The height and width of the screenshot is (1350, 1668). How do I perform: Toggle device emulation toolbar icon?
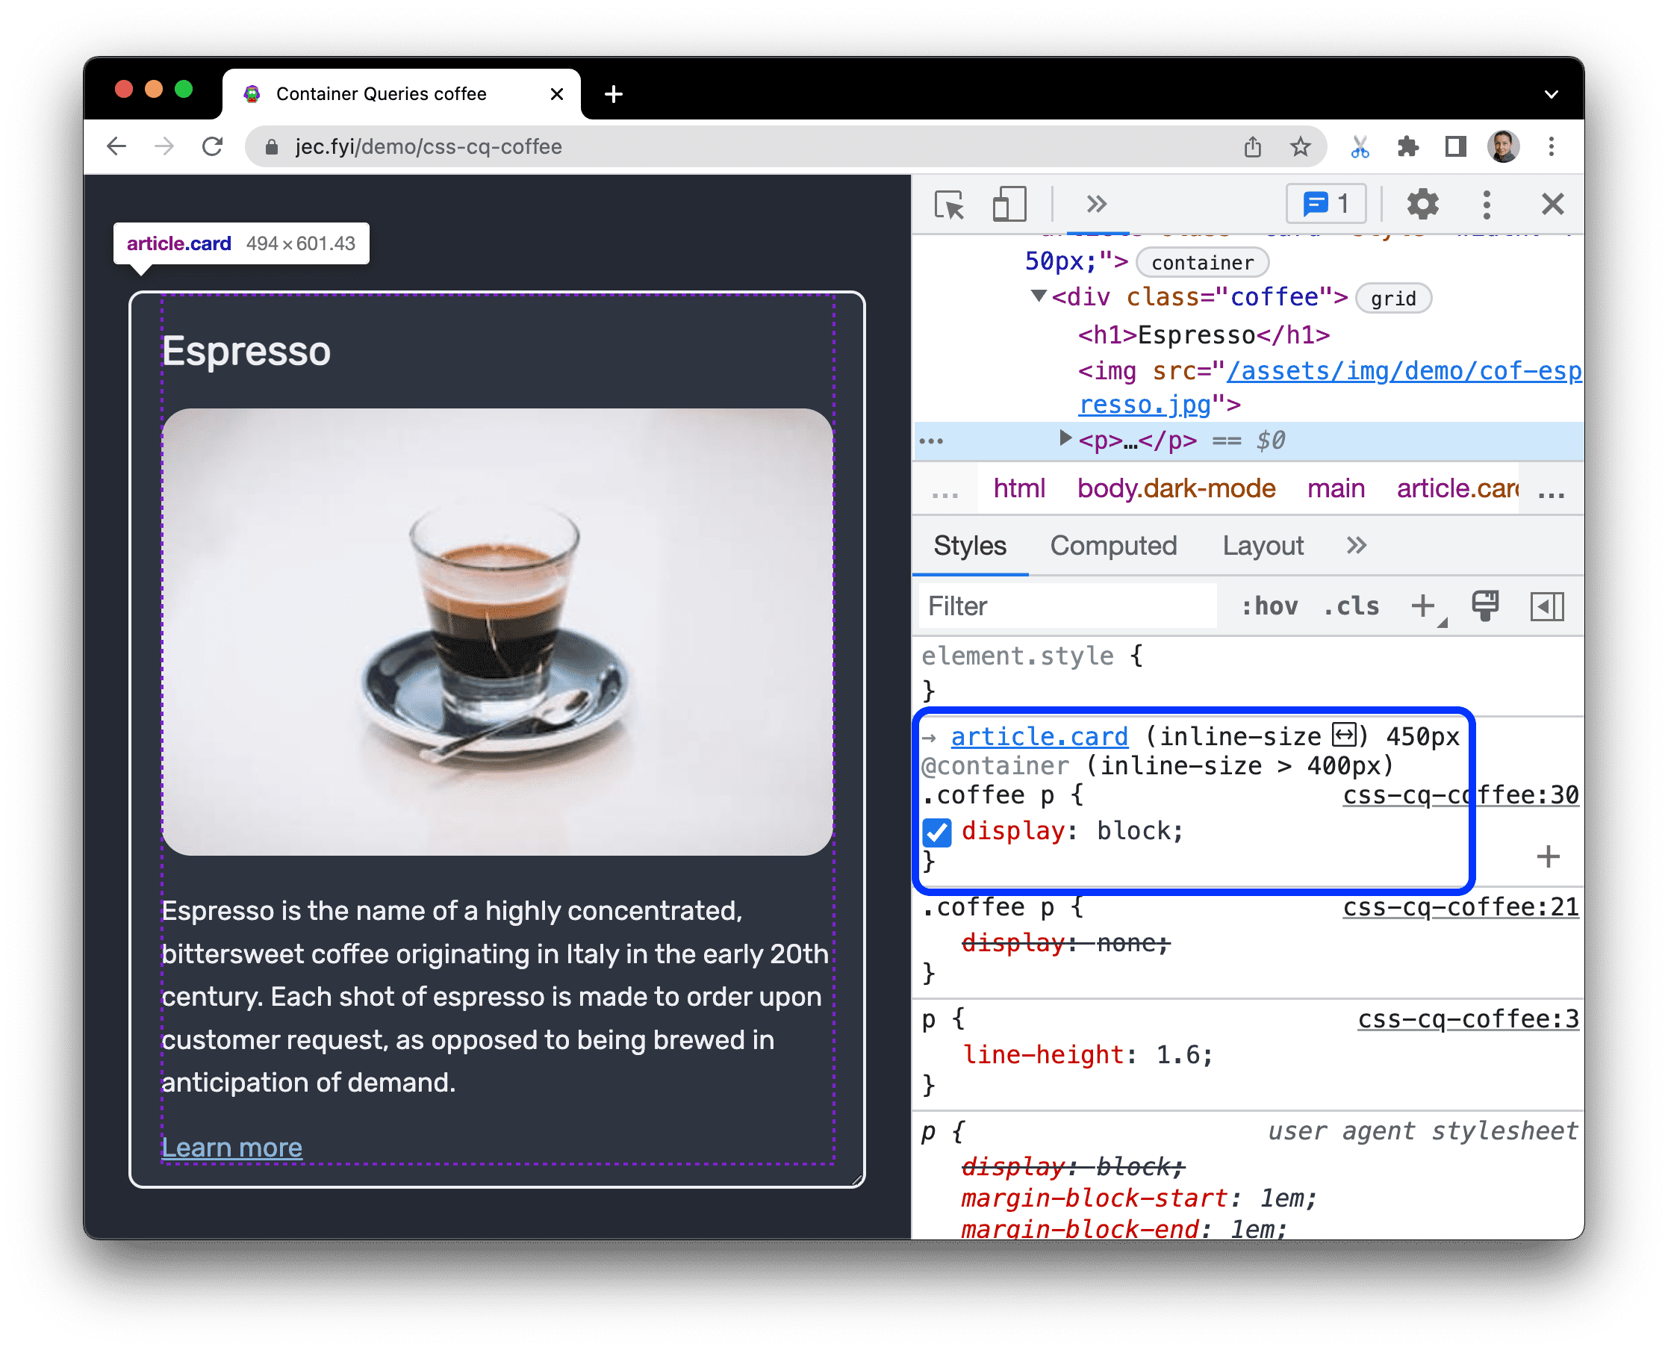[x=1009, y=204]
